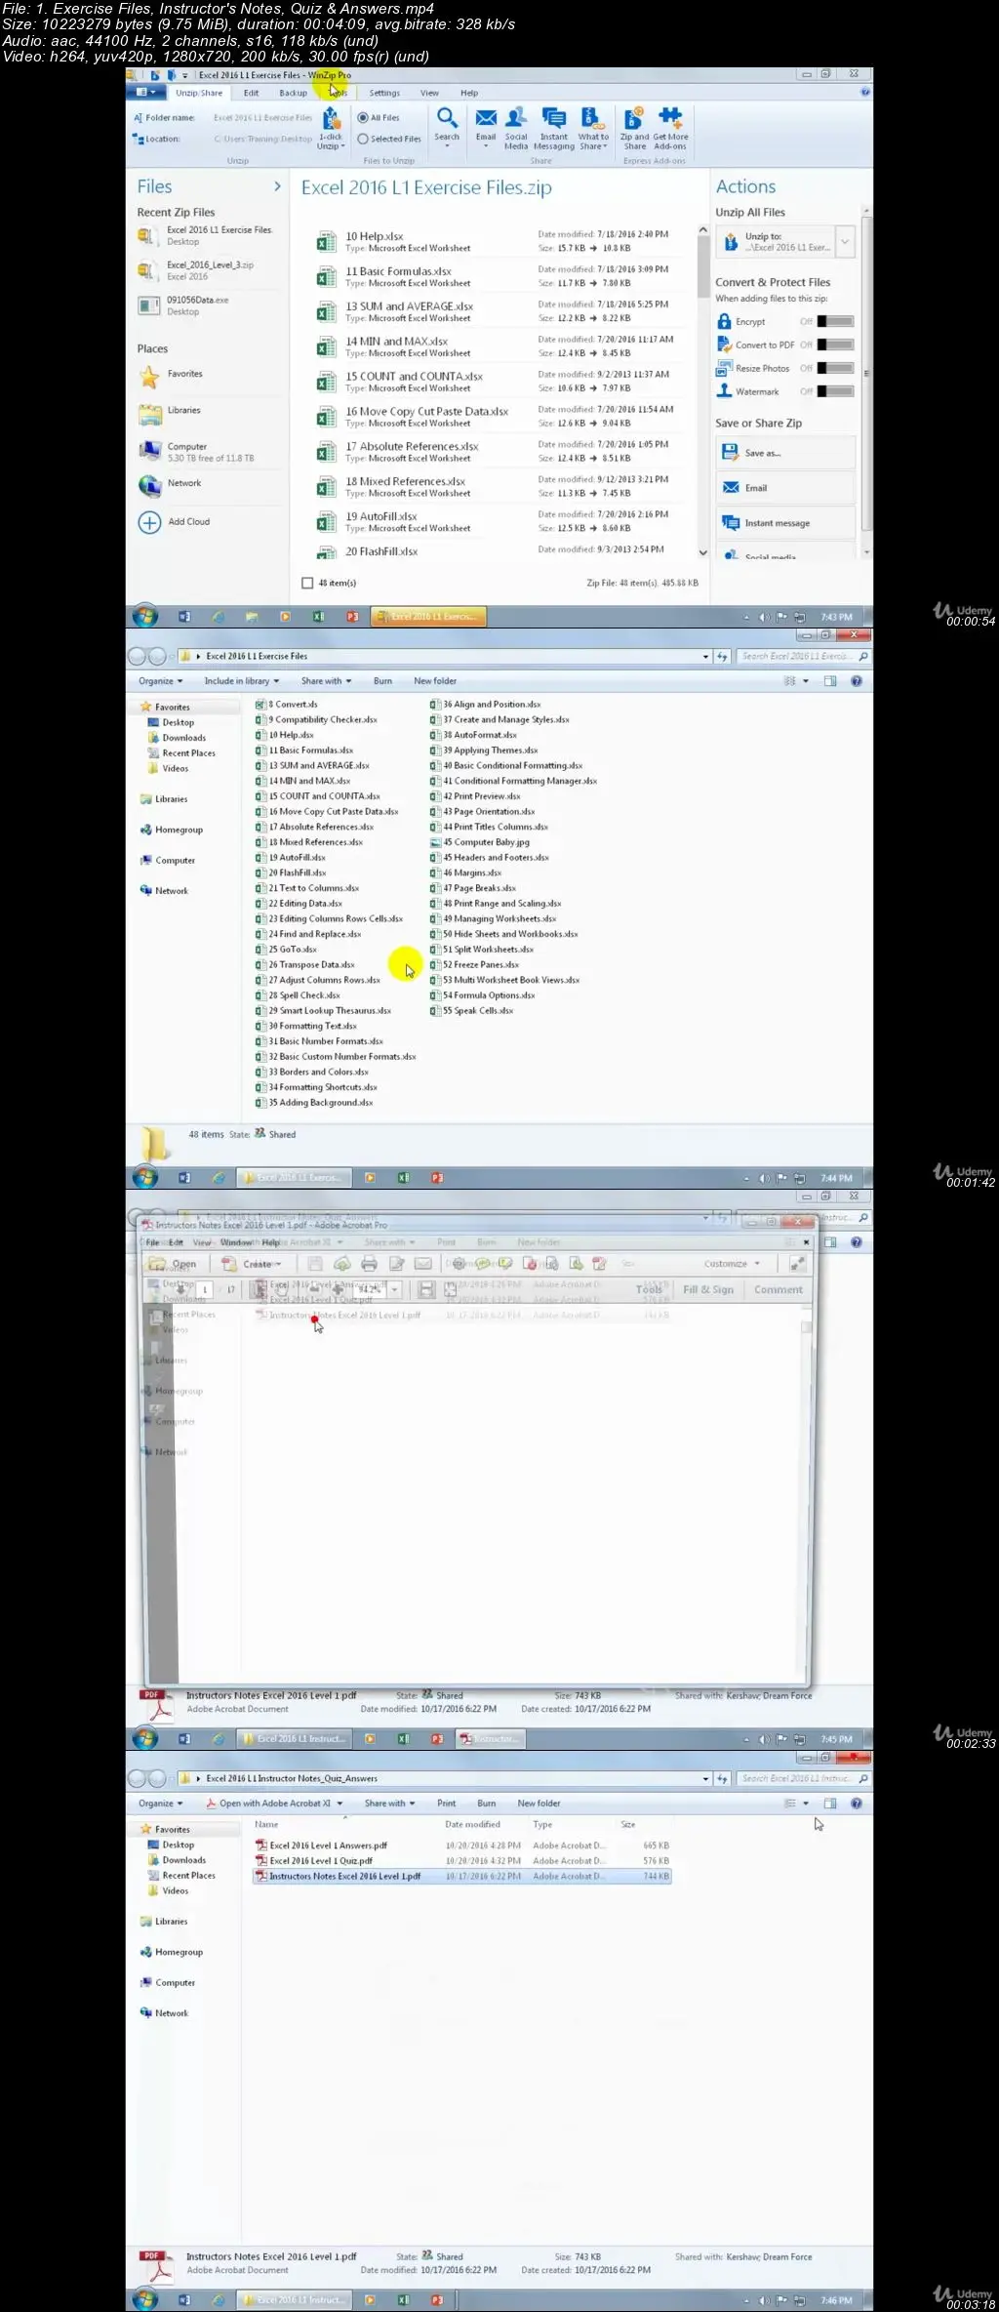Click Add Cloud in WinZip Places
This screenshot has height=2312, width=999.
tap(175, 522)
